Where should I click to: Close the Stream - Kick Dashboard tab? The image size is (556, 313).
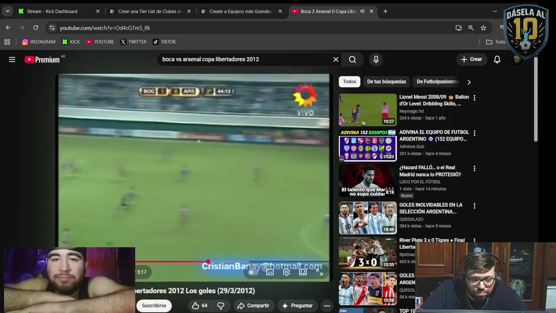click(98, 11)
